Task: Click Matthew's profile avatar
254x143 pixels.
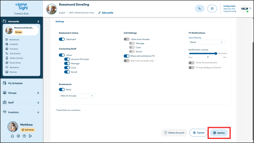Action: pyautogui.click(x=13, y=127)
